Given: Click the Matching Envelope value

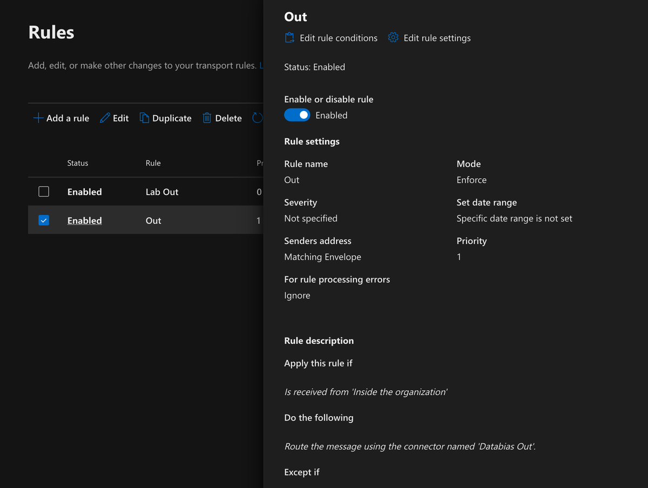Looking at the screenshot, I should tap(322, 257).
